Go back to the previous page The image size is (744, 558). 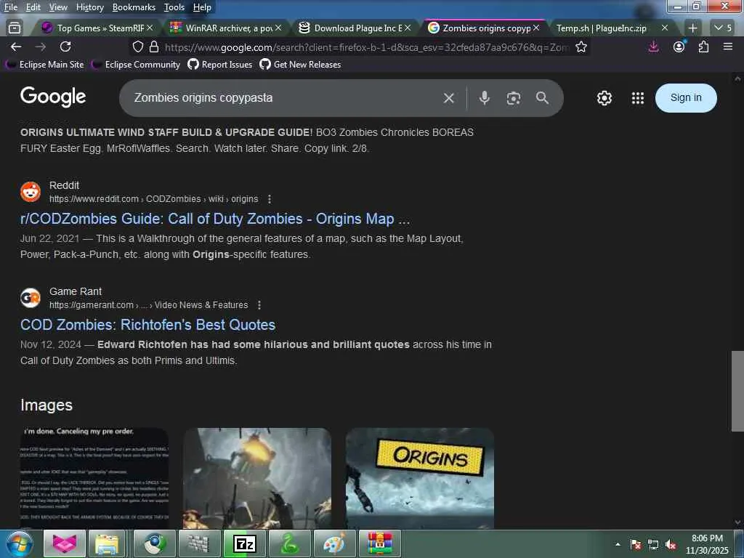[16, 46]
